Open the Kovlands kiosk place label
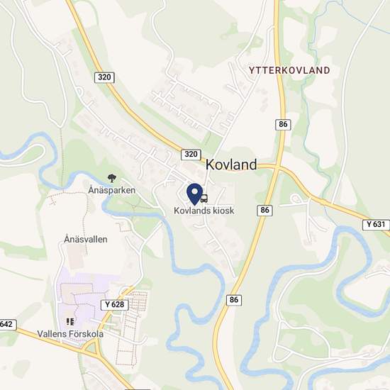 click(x=204, y=211)
